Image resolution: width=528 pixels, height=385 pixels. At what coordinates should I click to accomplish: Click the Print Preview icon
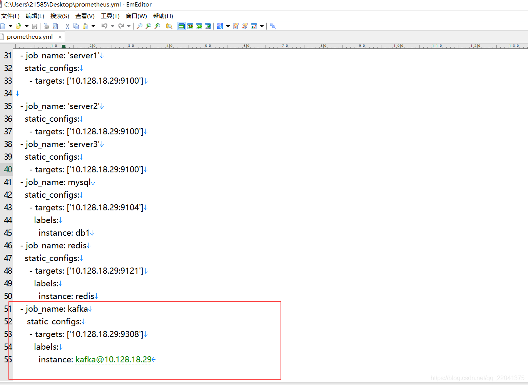[55, 26]
